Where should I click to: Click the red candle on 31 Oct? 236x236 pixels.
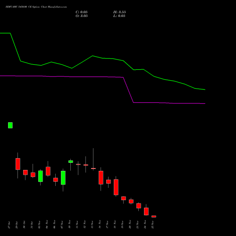point(33,175)
